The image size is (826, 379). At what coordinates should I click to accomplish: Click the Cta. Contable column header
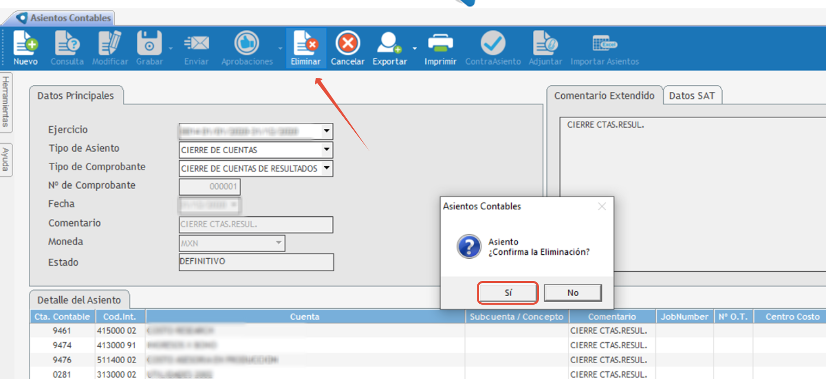click(x=62, y=317)
